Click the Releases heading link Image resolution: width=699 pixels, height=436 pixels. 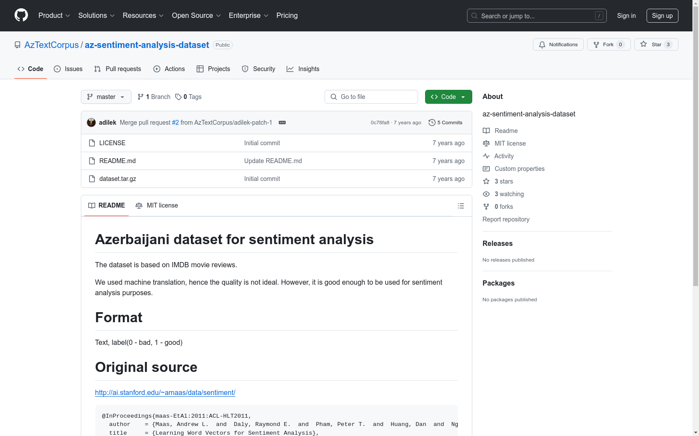[498, 243]
